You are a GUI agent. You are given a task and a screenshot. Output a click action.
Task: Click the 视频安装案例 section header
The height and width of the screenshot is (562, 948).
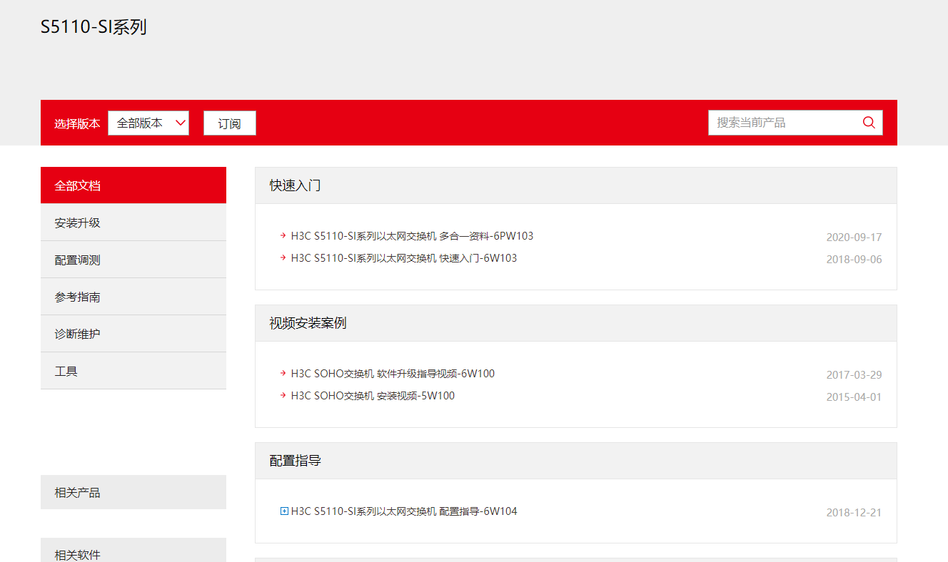pyautogui.click(x=575, y=323)
